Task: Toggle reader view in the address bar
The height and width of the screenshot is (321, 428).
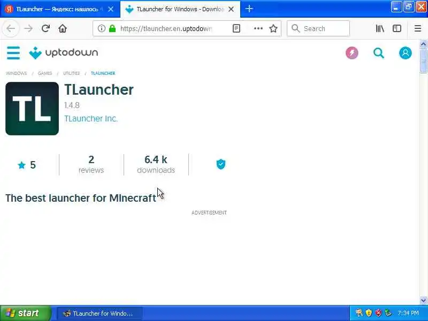Action: [x=236, y=28]
